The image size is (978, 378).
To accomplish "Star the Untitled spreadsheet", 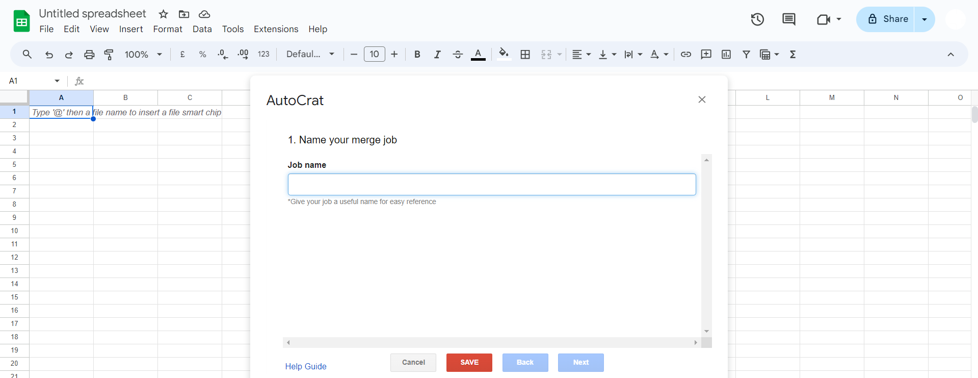I will coord(164,14).
